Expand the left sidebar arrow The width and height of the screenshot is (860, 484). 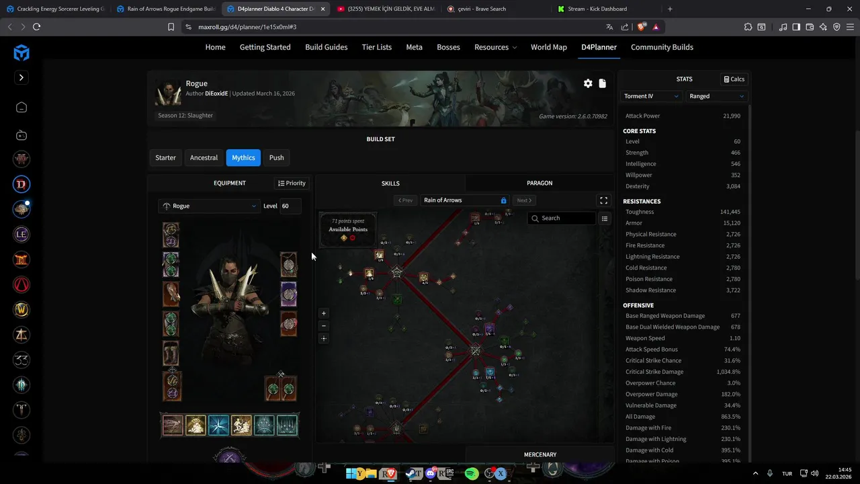pos(21,78)
